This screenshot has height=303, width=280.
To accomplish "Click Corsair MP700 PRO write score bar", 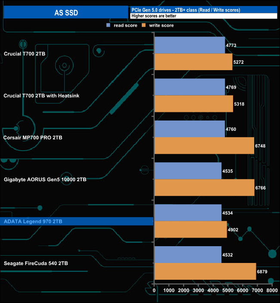I will coord(204,146).
